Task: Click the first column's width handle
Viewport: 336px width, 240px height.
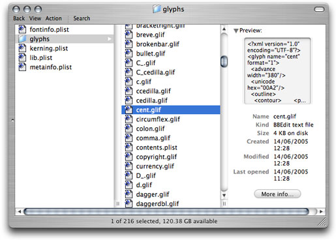Action: (117, 203)
